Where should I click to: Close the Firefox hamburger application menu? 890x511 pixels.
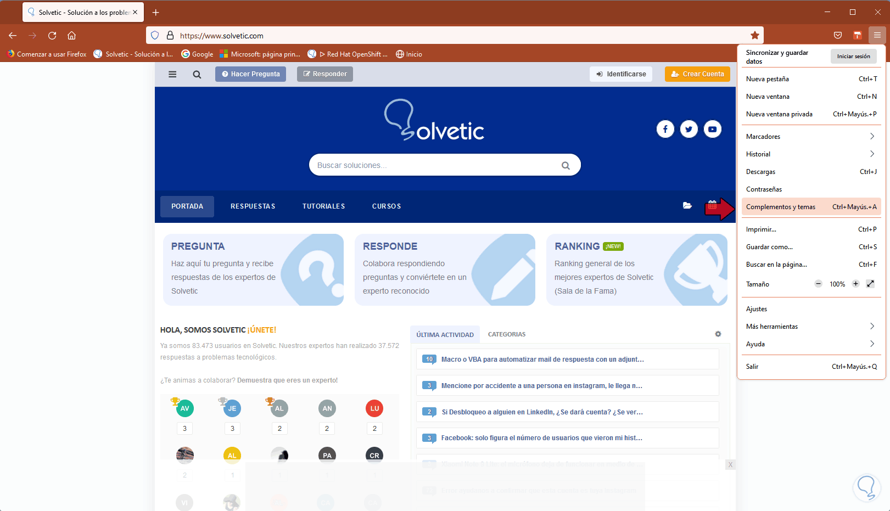[x=877, y=36]
